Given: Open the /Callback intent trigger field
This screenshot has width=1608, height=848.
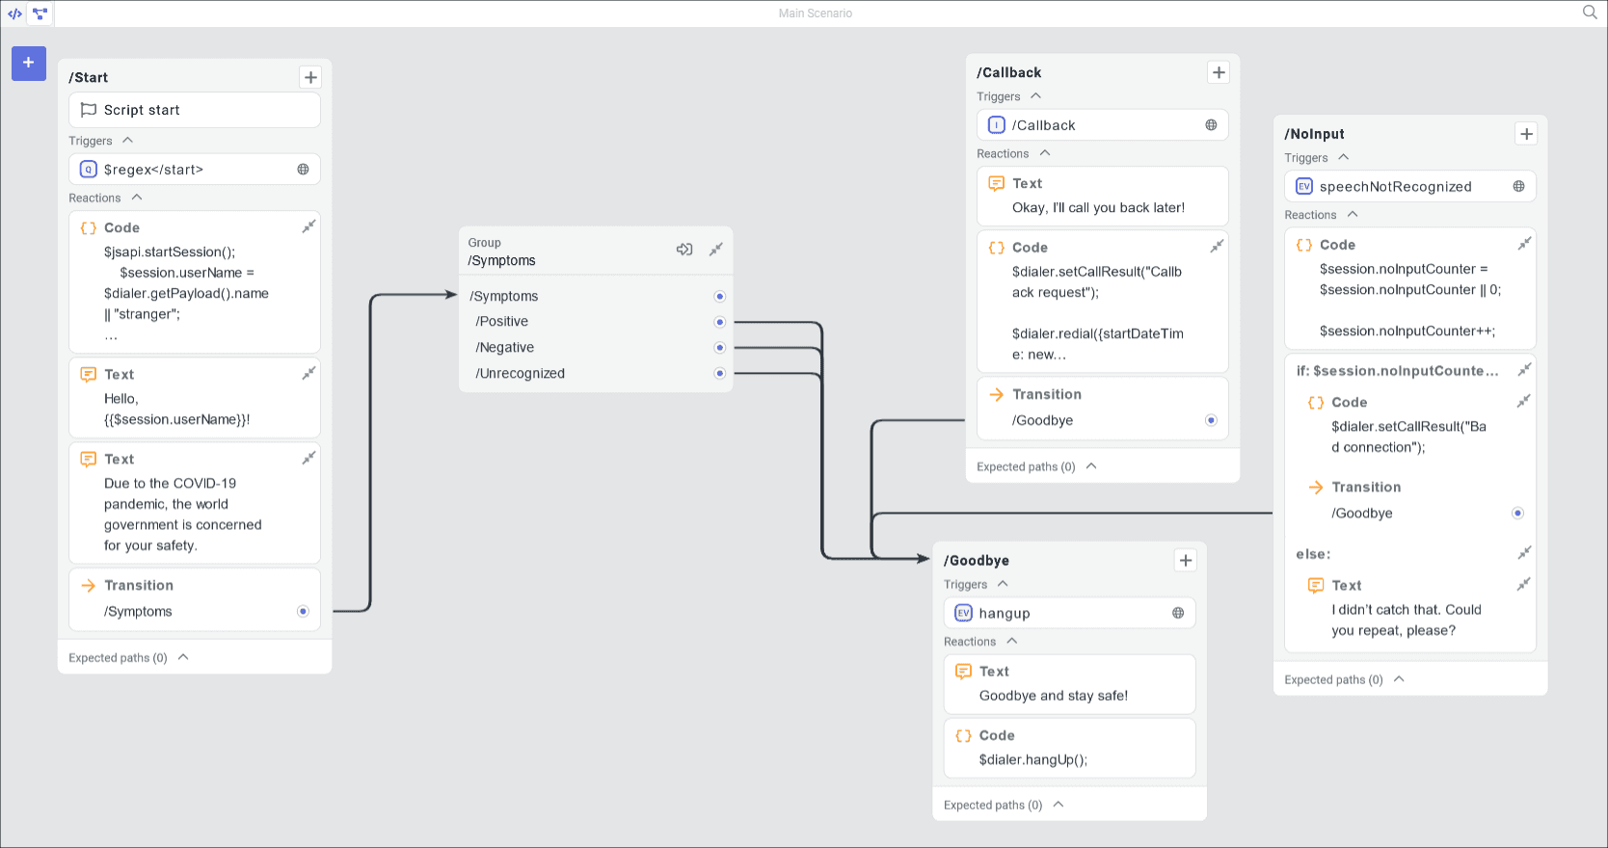Looking at the screenshot, I should pos(1103,125).
